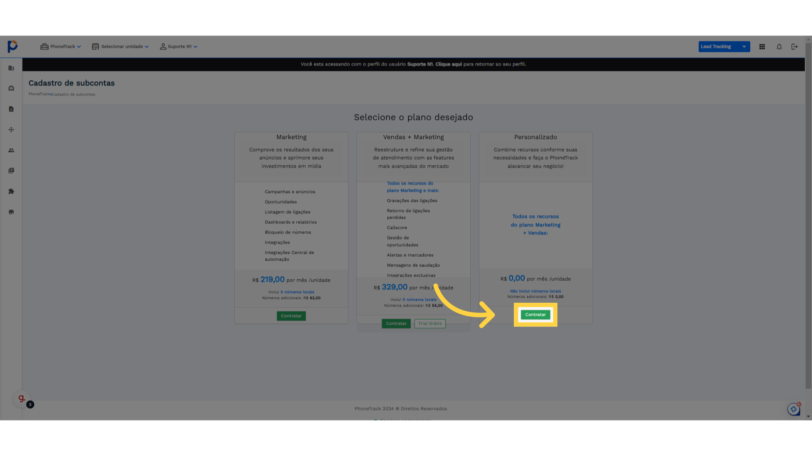This screenshot has height=456, width=812.
Task: Open the notifications bell
Action: (779, 46)
